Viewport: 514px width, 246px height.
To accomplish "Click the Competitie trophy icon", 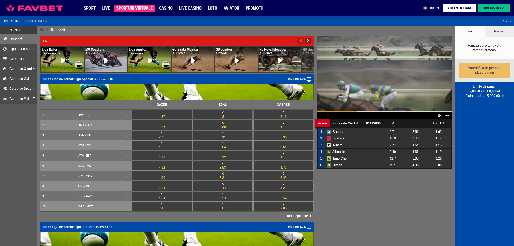I will 5,59.
